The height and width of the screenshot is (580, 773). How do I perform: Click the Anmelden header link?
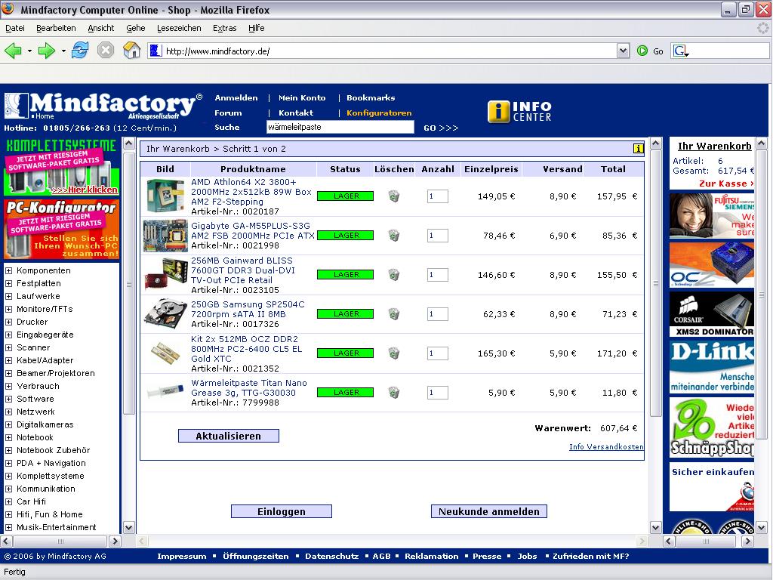click(236, 97)
